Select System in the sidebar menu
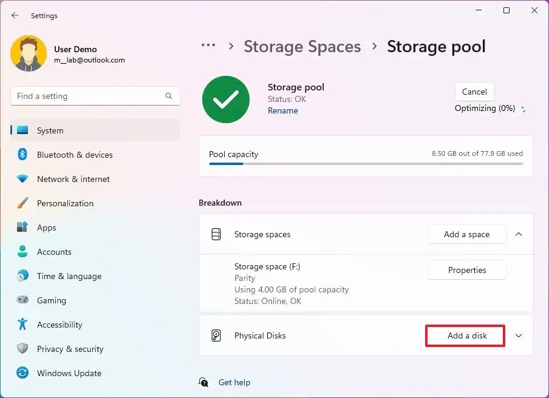 click(50, 130)
